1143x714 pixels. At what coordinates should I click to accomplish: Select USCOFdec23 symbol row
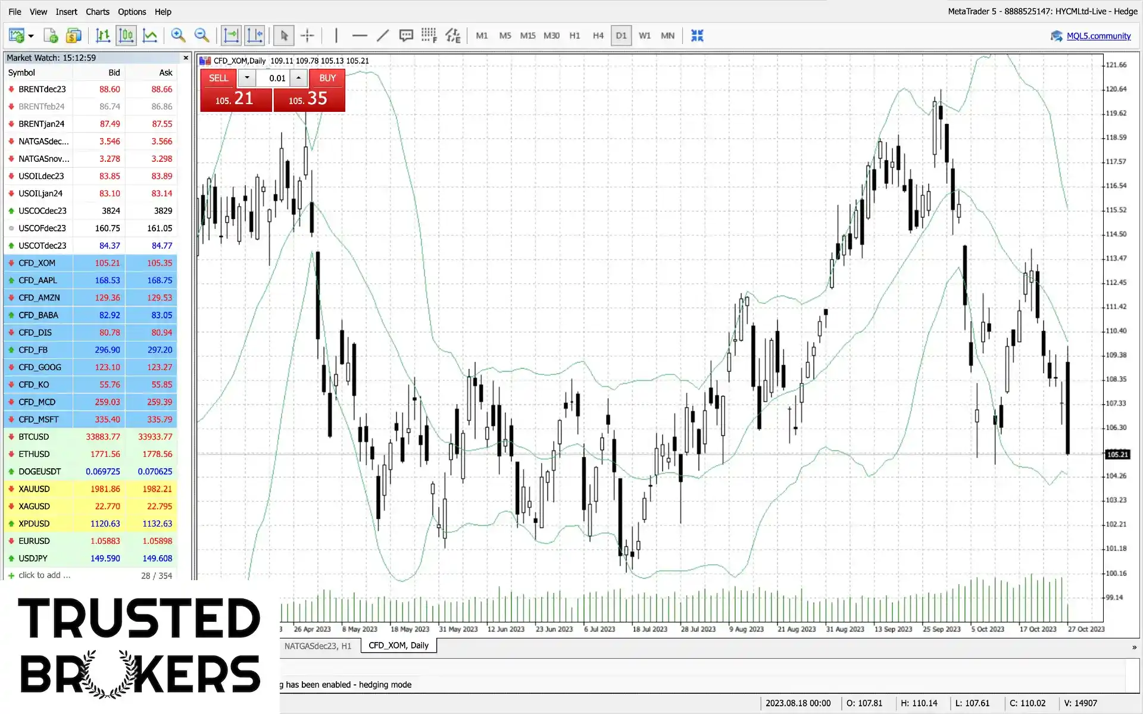point(90,228)
